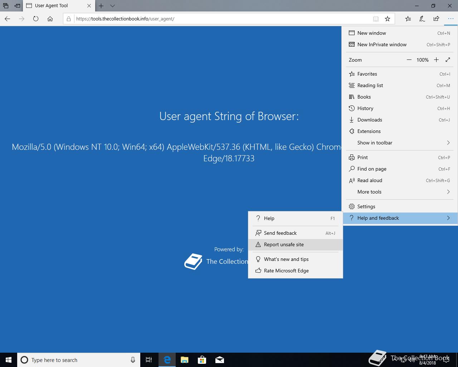Open Task View on the taskbar

coord(149,360)
